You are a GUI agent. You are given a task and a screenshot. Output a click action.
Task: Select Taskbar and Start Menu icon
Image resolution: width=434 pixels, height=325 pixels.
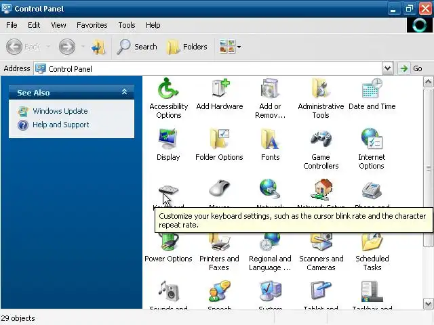click(372, 292)
